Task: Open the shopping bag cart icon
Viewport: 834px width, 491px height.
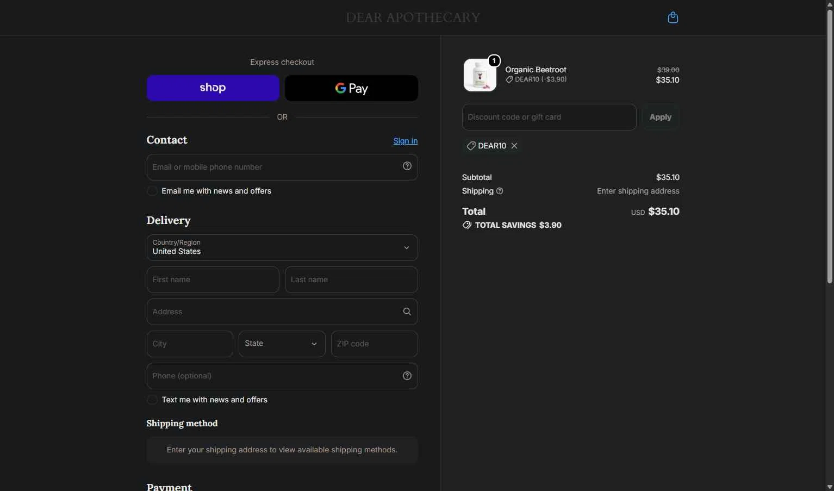Action: 673,17
